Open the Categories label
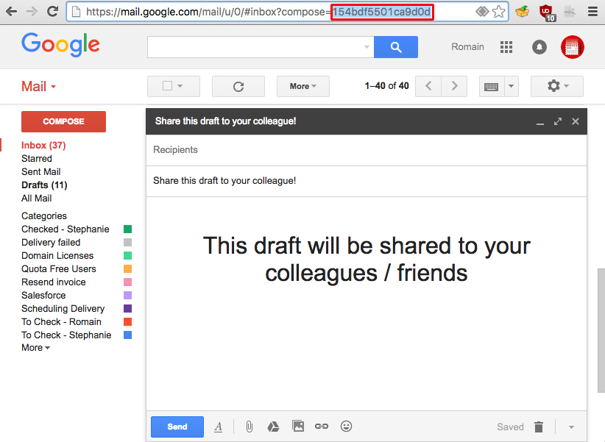Screen dimensions: 605x442 tap(44, 215)
